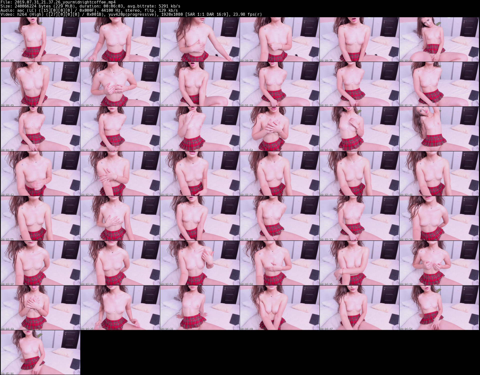480x375 pixels.
Task: Pick the thumbnail at 00:02:55
Action: [40, 218]
